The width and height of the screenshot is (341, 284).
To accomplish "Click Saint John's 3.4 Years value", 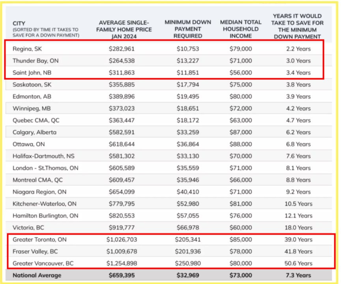I will pos(298,73).
